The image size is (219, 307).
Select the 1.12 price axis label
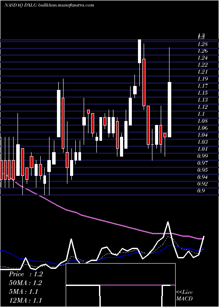[203, 107]
